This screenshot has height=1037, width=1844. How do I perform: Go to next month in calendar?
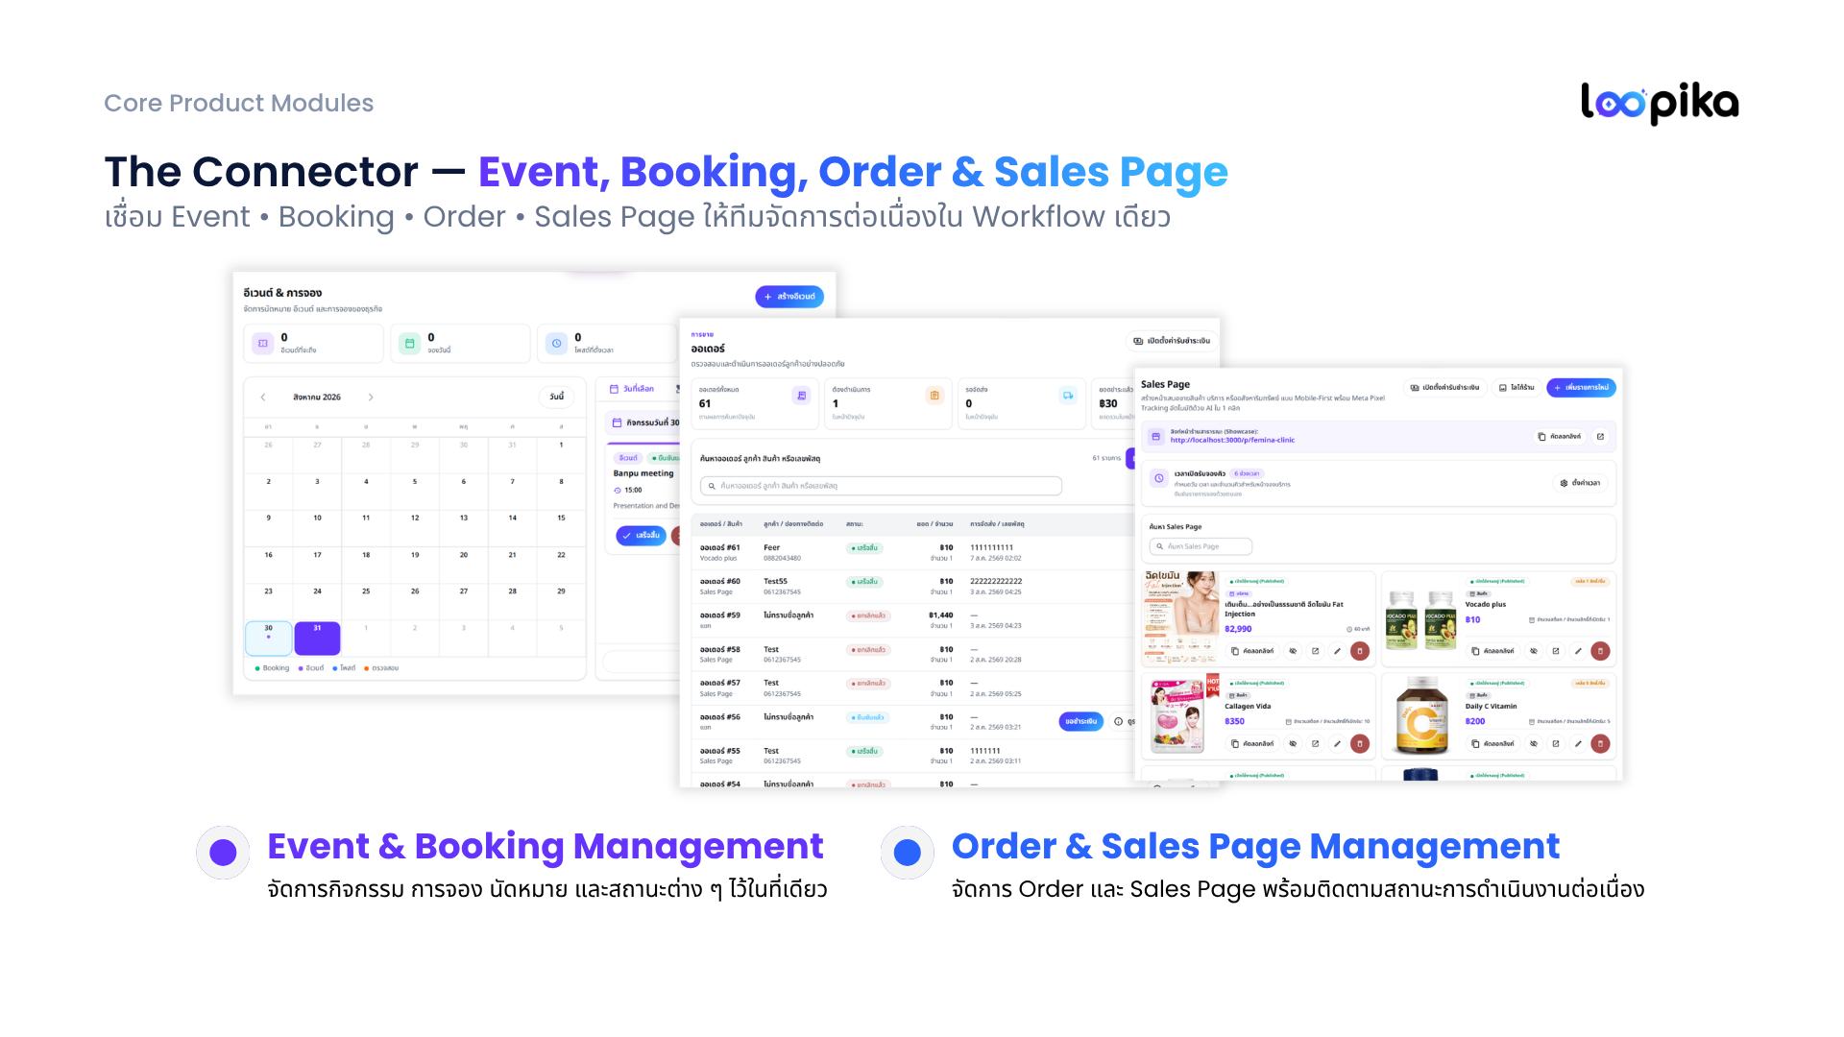coord(371,398)
